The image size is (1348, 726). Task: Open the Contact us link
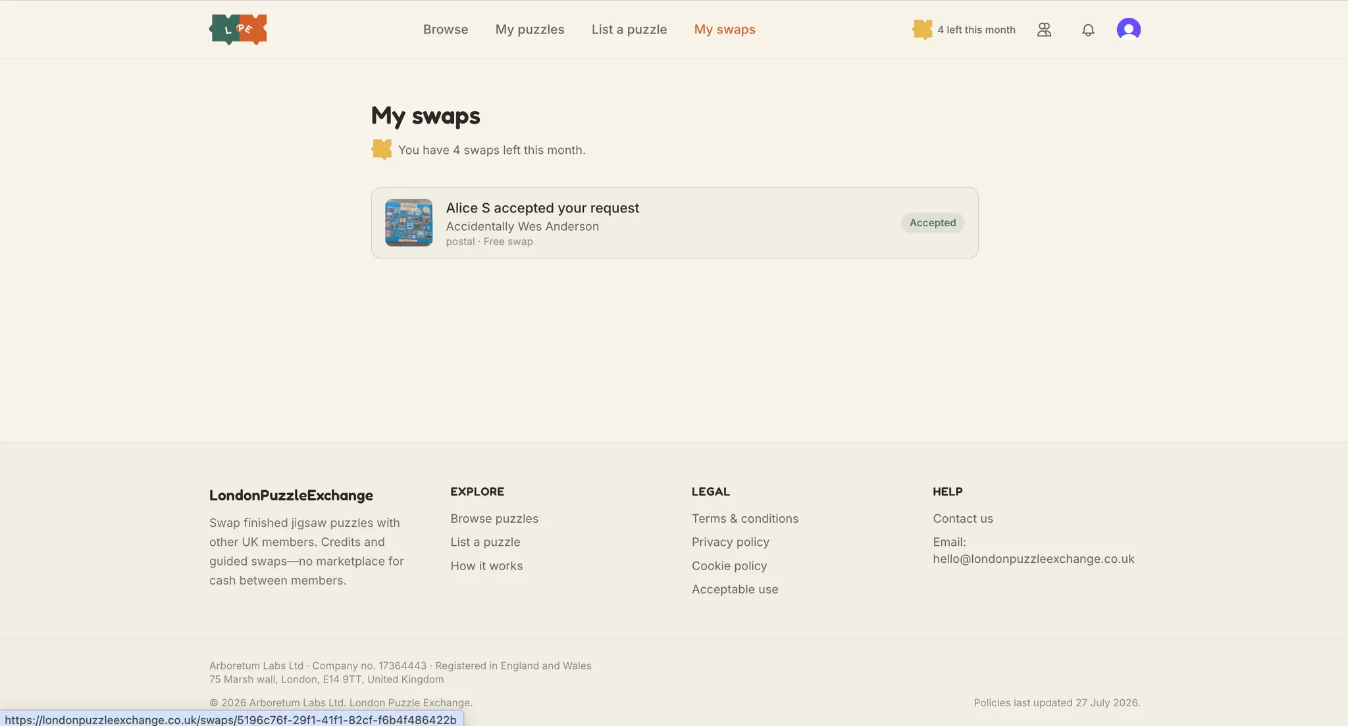963,519
